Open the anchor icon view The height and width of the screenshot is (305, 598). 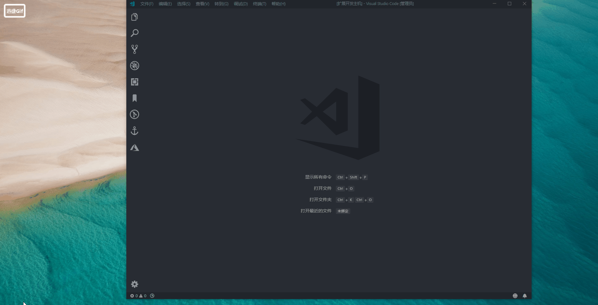point(134,131)
